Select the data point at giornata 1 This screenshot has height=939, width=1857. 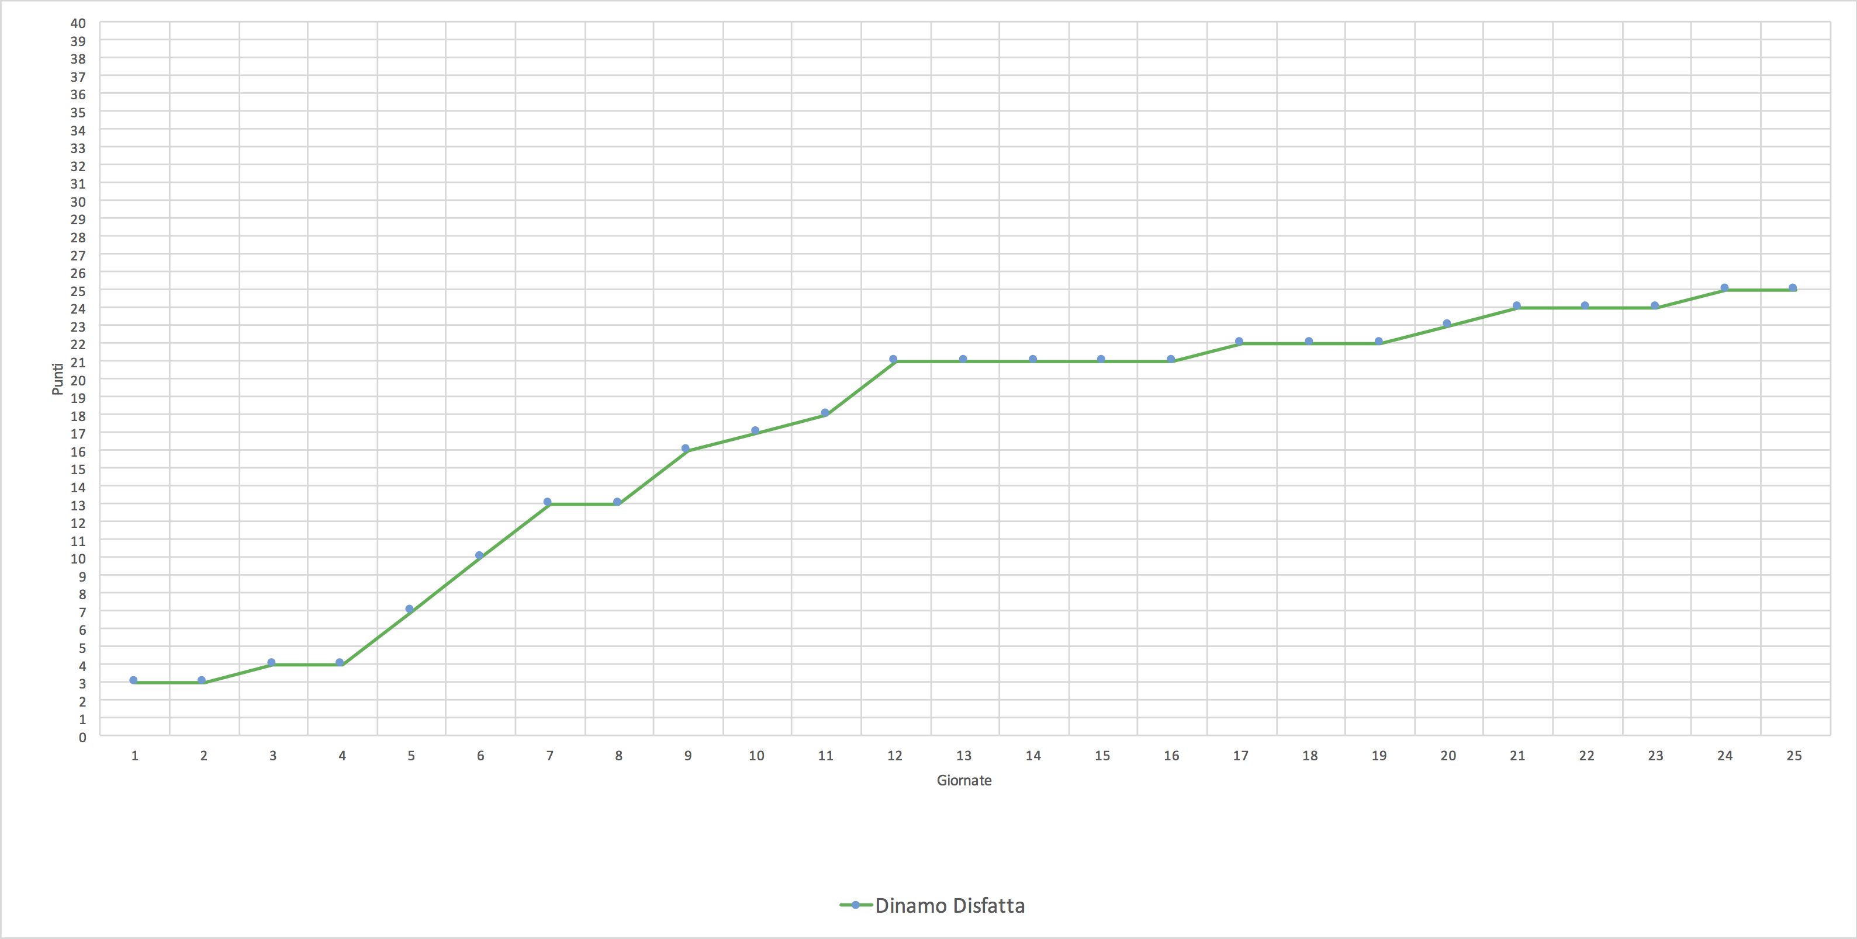pyautogui.click(x=133, y=680)
